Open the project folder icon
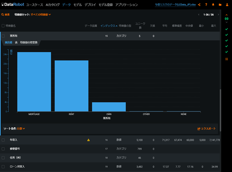Image resolution: width=232 pixels, height=172 pixels. [x=220, y=5]
